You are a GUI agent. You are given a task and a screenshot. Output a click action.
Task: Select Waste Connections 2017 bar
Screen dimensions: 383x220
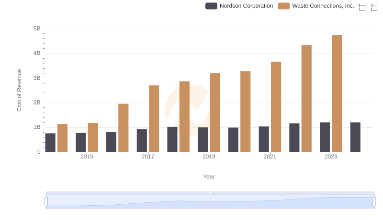click(154, 119)
